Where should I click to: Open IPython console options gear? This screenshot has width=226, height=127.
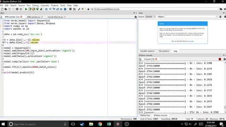(x=225, y=59)
